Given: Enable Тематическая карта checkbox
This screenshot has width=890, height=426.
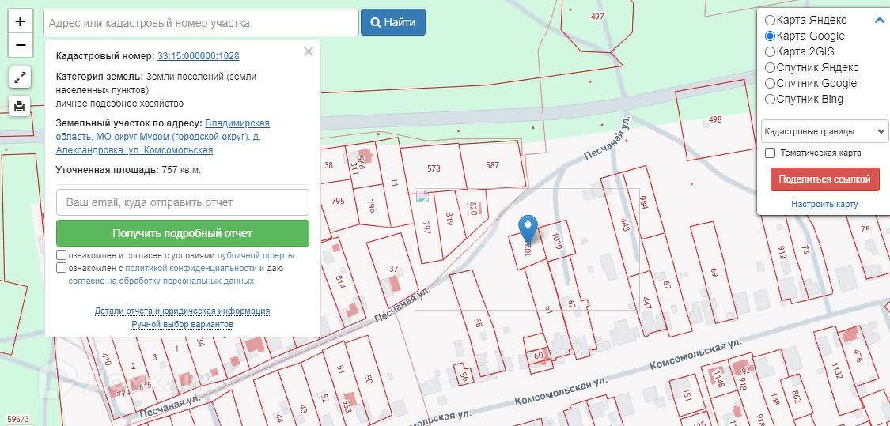Looking at the screenshot, I should [771, 153].
